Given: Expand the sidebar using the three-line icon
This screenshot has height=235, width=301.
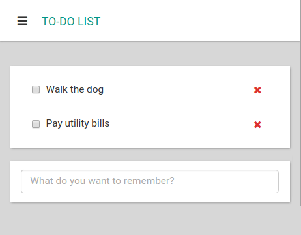Looking at the screenshot, I should [22, 21].
